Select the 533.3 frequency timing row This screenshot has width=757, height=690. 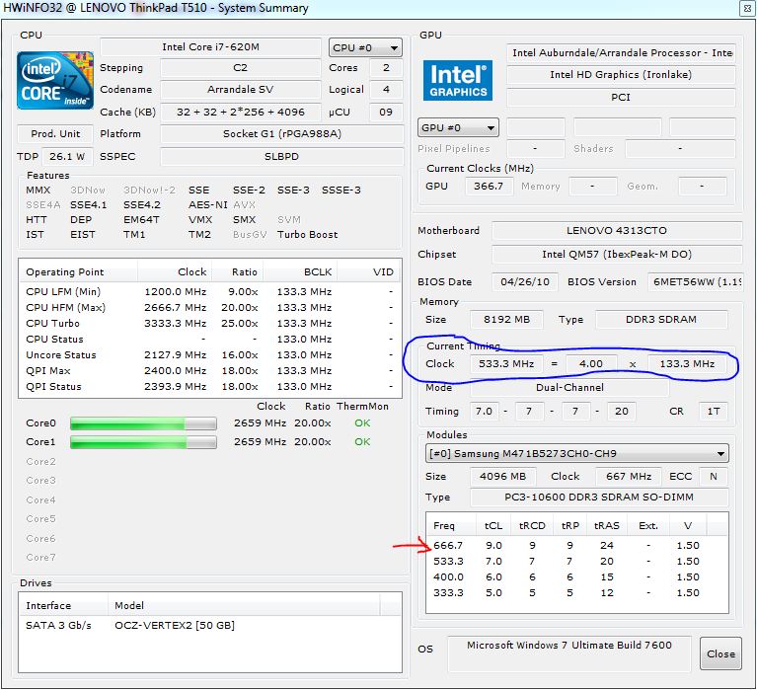[x=577, y=562]
